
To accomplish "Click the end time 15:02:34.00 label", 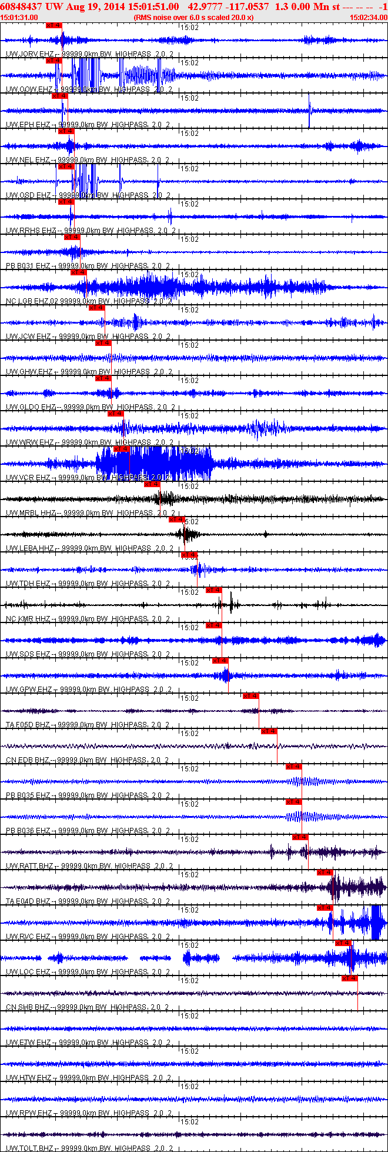I will 369,18.
